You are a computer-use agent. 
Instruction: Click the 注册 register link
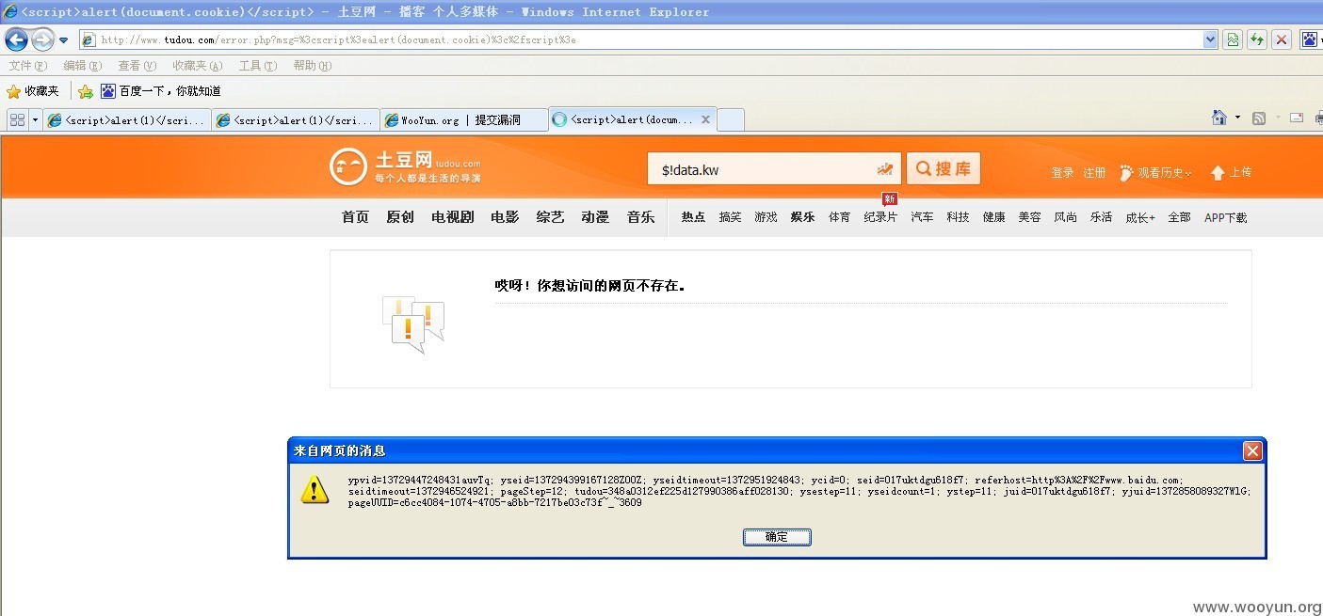[1094, 173]
